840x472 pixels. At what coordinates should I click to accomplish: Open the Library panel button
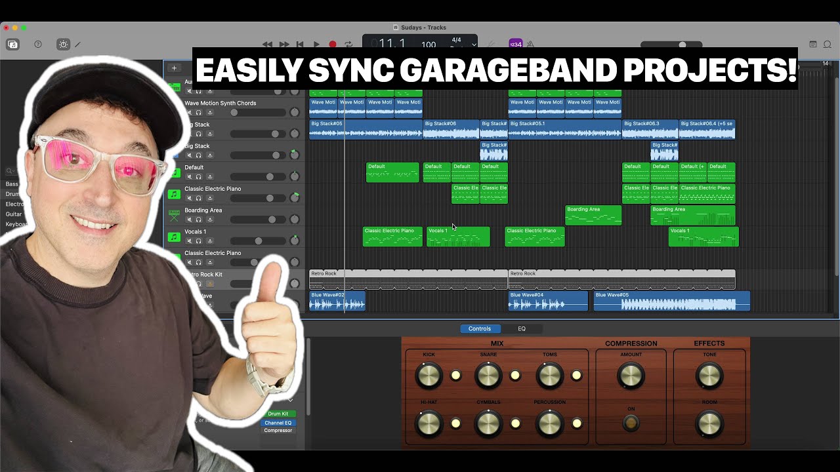(12, 45)
